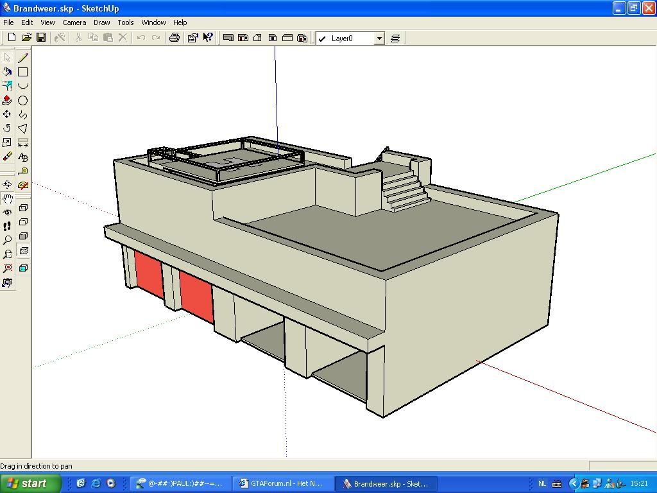The height and width of the screenshot is (493, 657).
Task: Open the View menu
Action: (47, 22)
